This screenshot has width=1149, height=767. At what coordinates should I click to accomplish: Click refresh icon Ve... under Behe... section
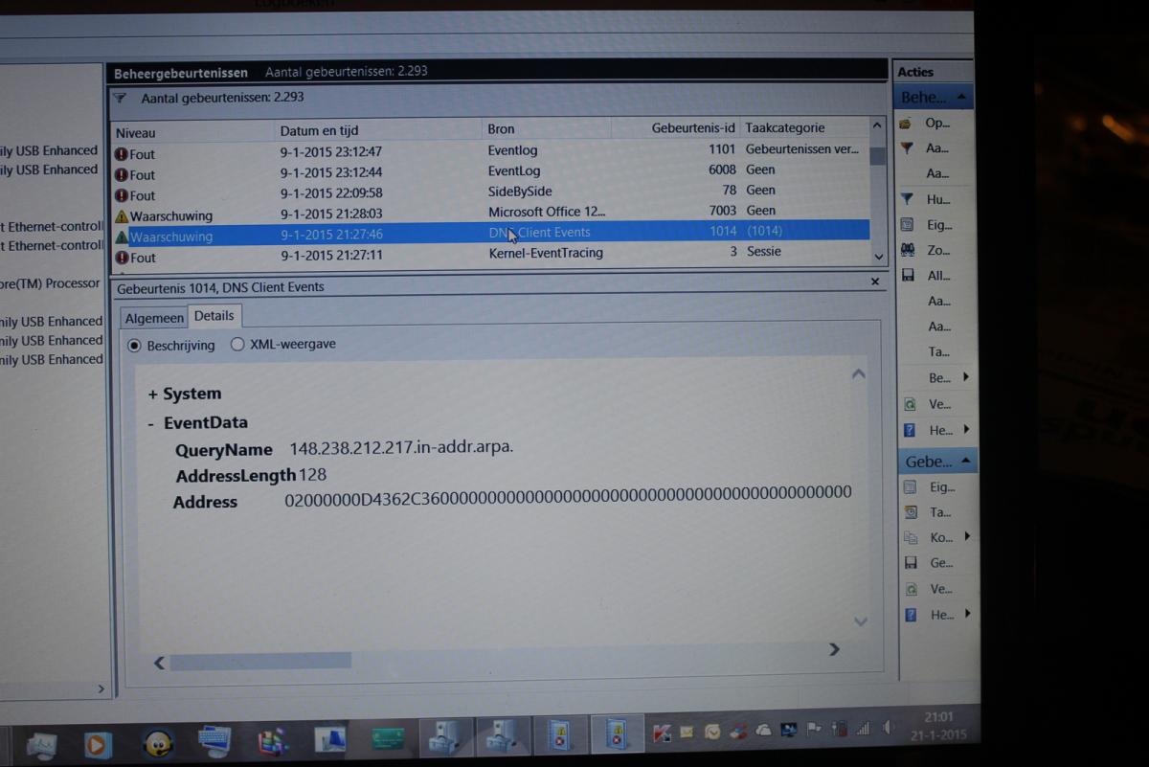coord(910,405)
